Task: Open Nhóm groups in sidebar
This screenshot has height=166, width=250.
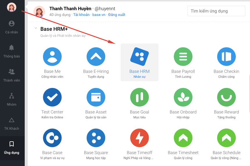Action: [x=12, y=100]
